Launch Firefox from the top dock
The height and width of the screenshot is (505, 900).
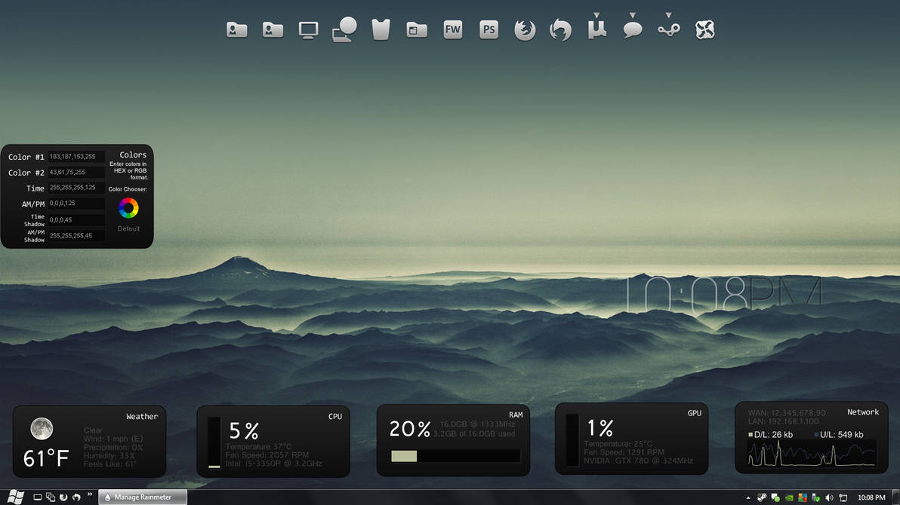(525, 30)
